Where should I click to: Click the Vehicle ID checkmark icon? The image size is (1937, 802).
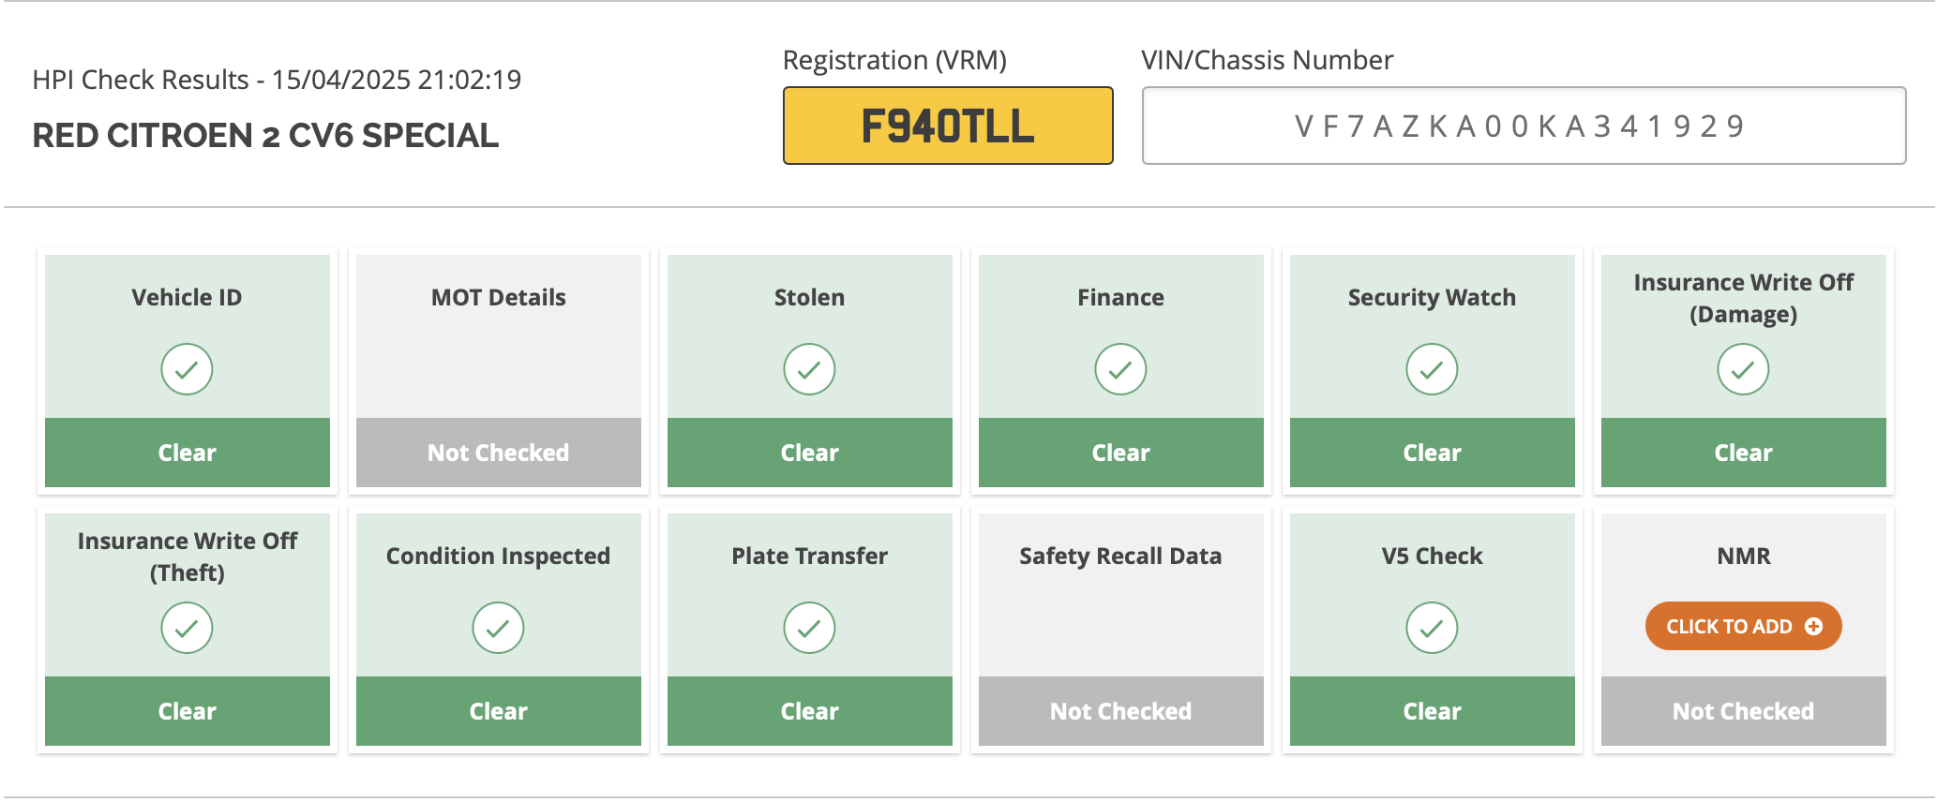(x=187, y=369)
